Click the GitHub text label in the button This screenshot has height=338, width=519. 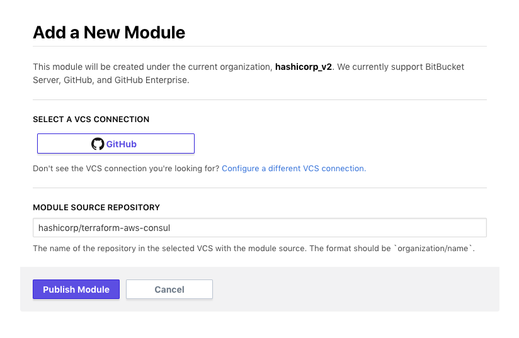click(x=122, y=144)
